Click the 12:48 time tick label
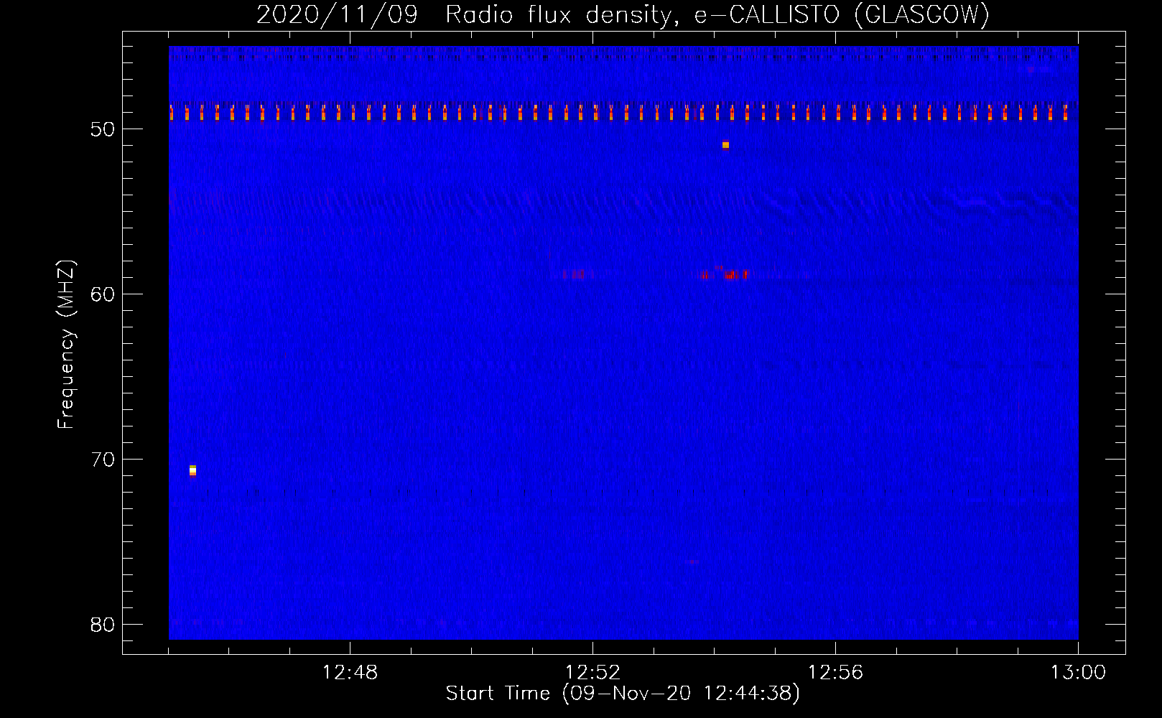 350,673
